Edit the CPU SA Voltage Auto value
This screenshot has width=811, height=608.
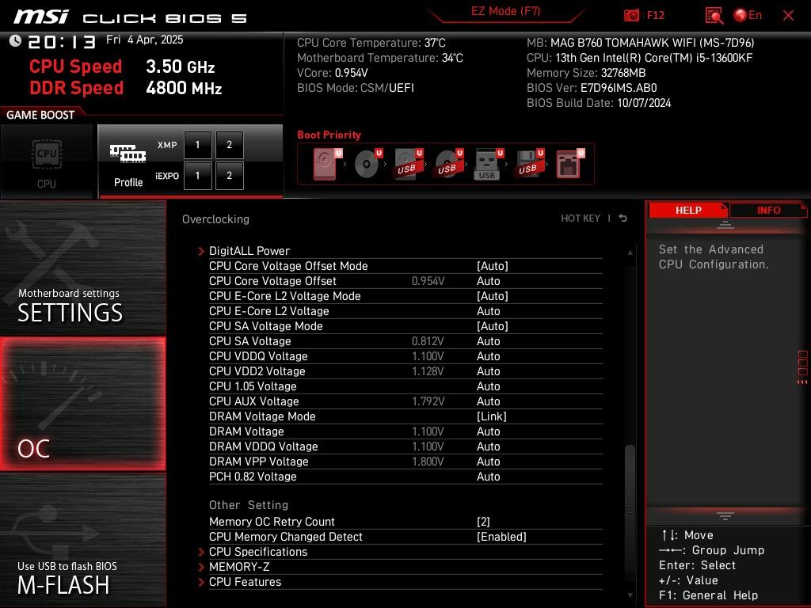coord(488,341)
